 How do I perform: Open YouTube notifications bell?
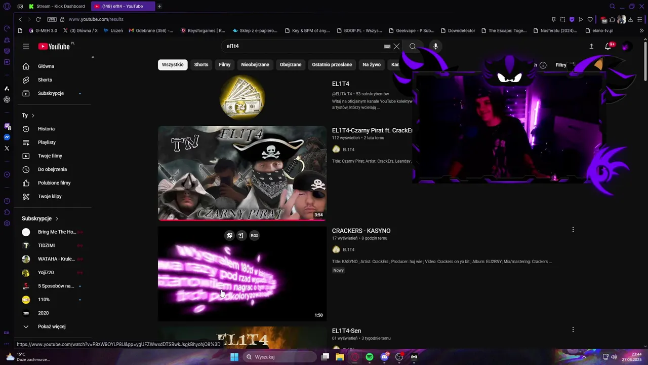point(608,46)
